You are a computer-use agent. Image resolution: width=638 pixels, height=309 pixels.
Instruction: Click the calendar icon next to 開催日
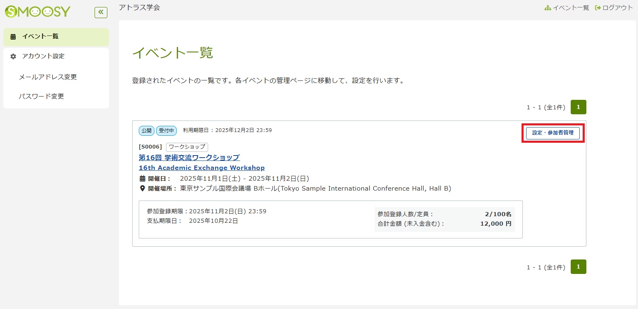coord(142,179)
